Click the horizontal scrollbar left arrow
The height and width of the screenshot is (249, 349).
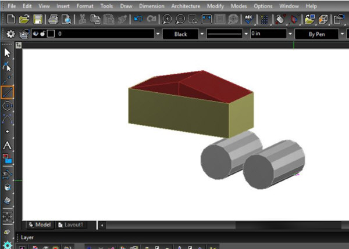click(102, 225)
